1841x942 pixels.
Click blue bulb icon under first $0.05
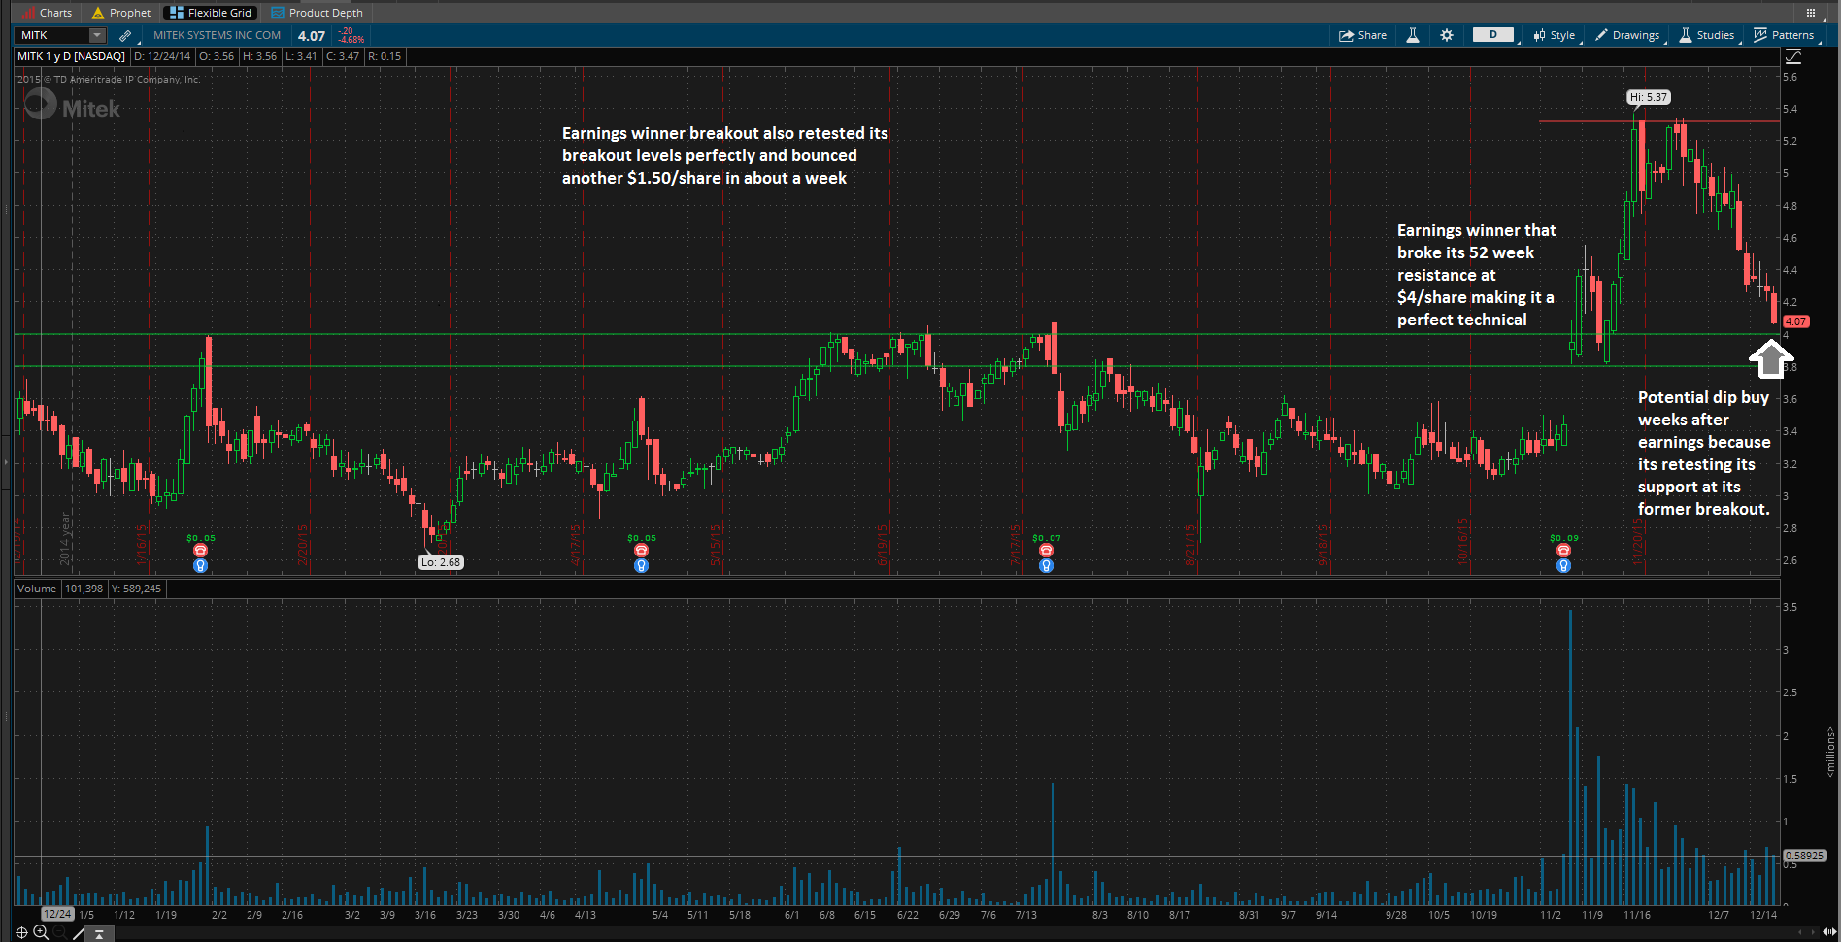pos(201,565)
